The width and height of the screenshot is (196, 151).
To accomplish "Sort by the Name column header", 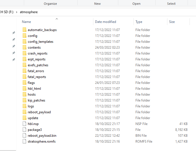I will 26,22.
